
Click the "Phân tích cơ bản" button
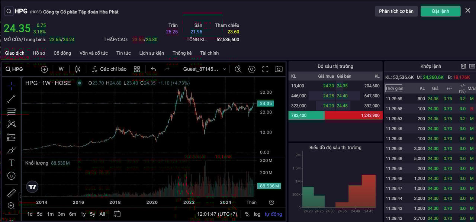(396, 11)
